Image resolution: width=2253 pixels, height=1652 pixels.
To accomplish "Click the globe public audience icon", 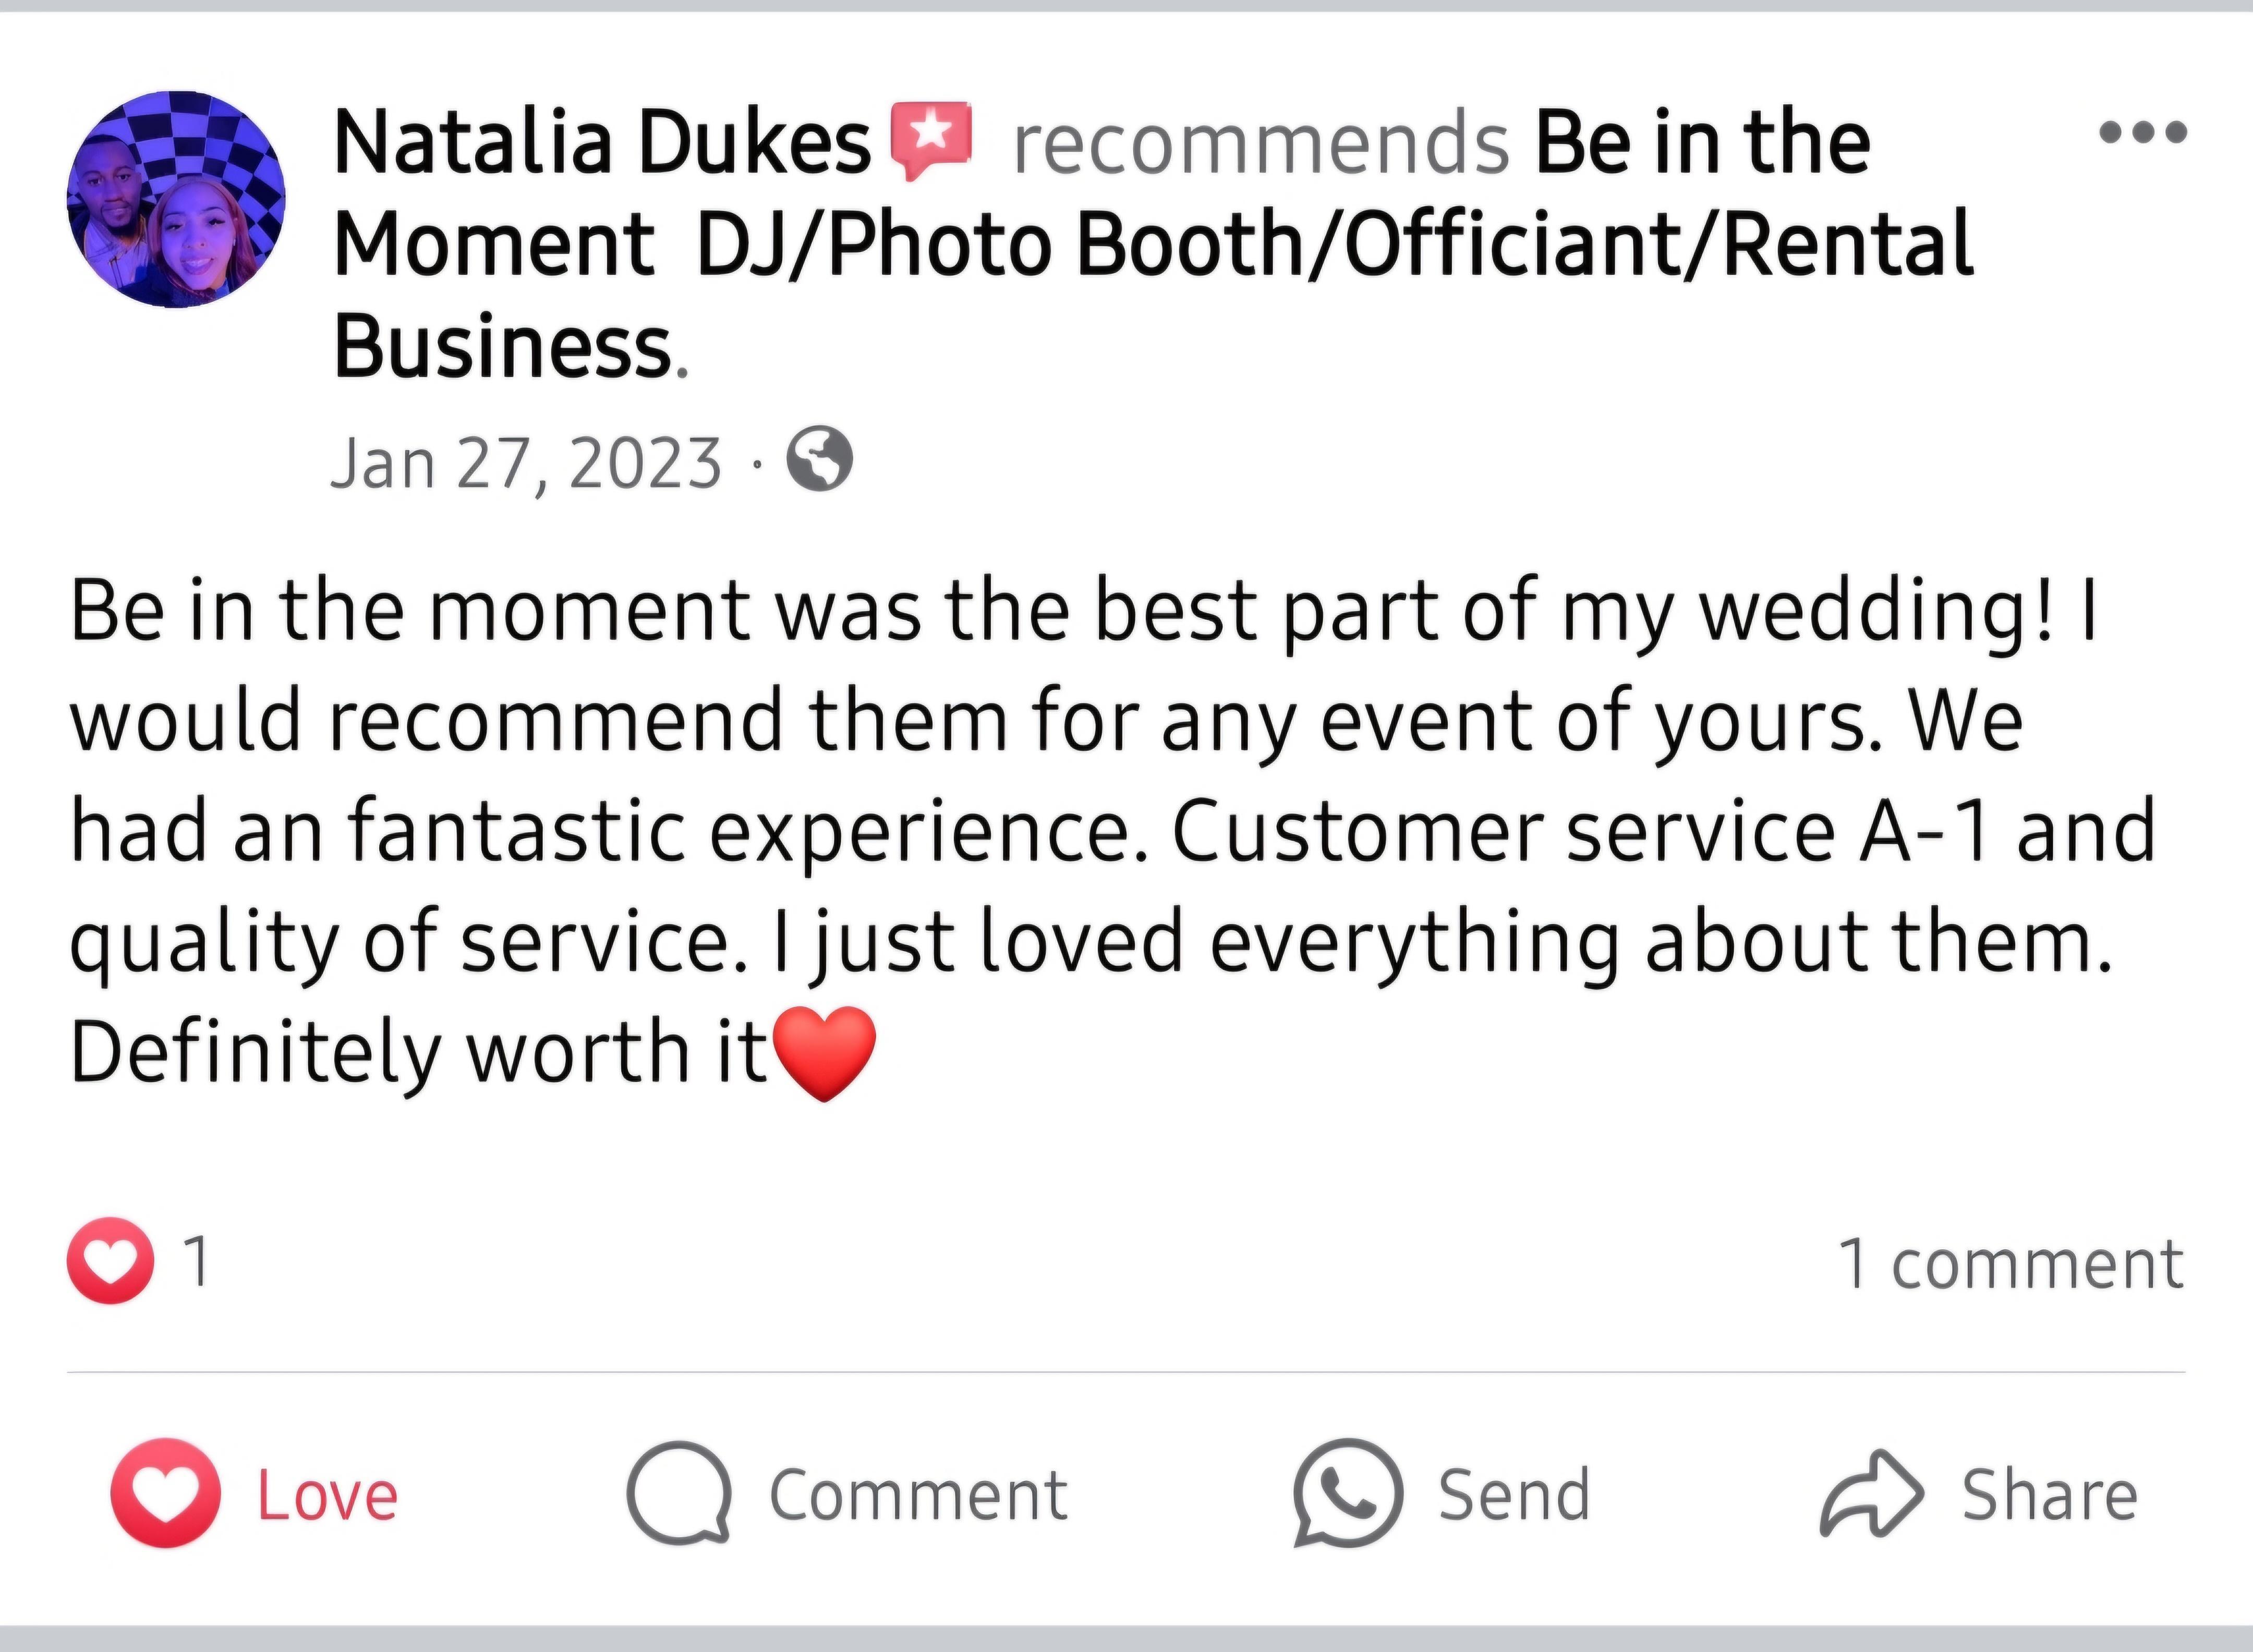I will coord(820,459).
